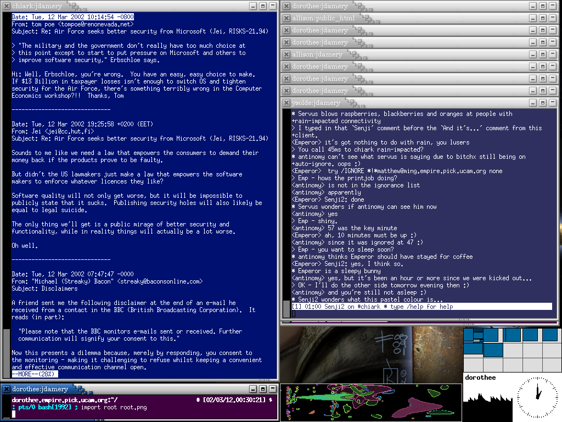Viewport: 562px width, 422px height.
Task: Click the X icon on ysolde:jdamery window
Action: [286, 103]
